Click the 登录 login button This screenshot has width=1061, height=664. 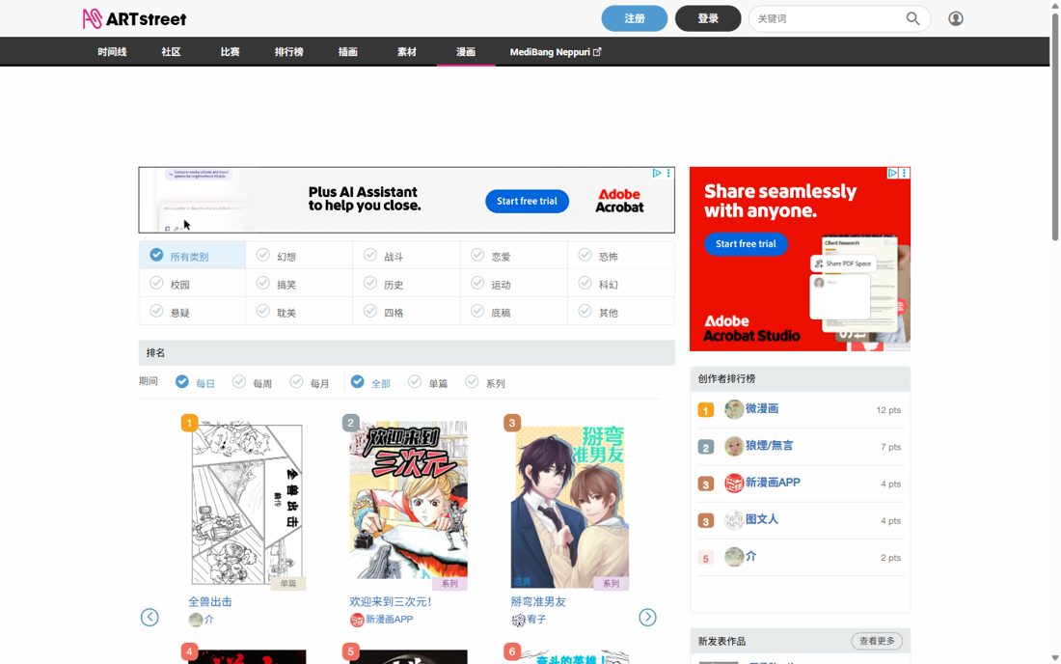[x=708, y=18]
